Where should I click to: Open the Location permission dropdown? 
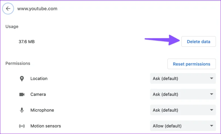(x=183, y=79)
